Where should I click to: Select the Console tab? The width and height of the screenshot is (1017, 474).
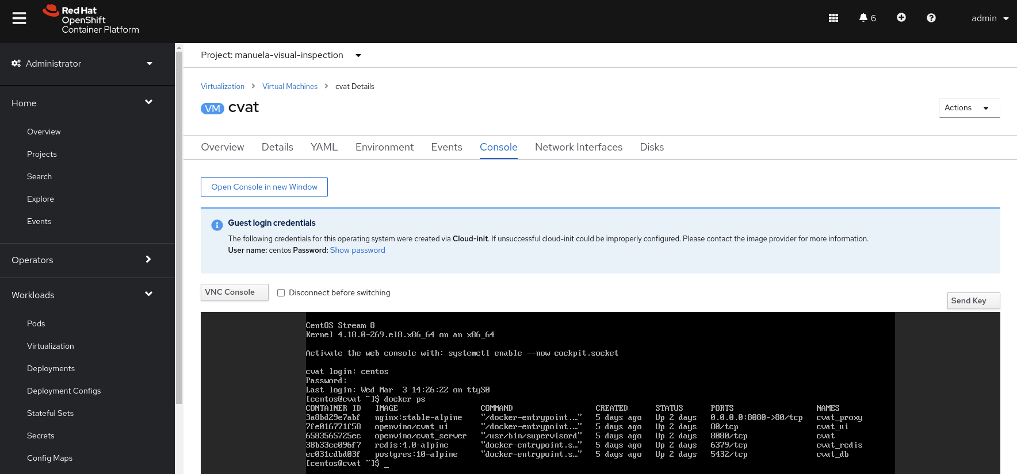499,147
